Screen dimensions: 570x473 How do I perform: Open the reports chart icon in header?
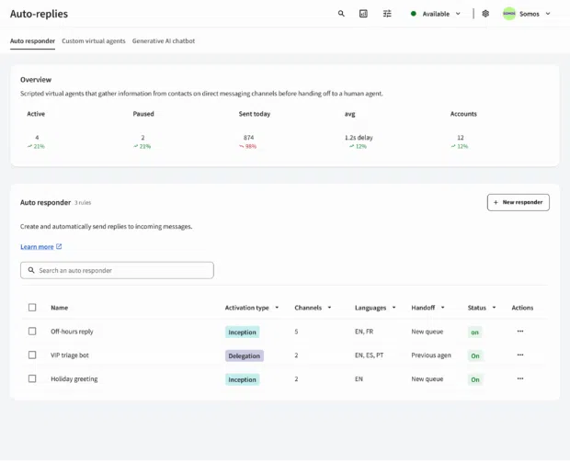pos(363,14)
